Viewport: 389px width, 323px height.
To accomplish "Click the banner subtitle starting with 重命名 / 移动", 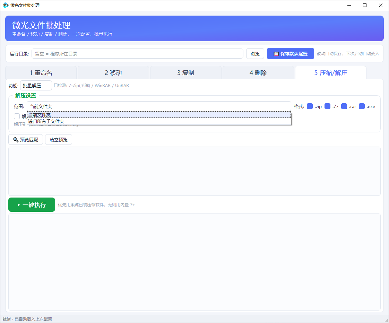I will 62,34.
